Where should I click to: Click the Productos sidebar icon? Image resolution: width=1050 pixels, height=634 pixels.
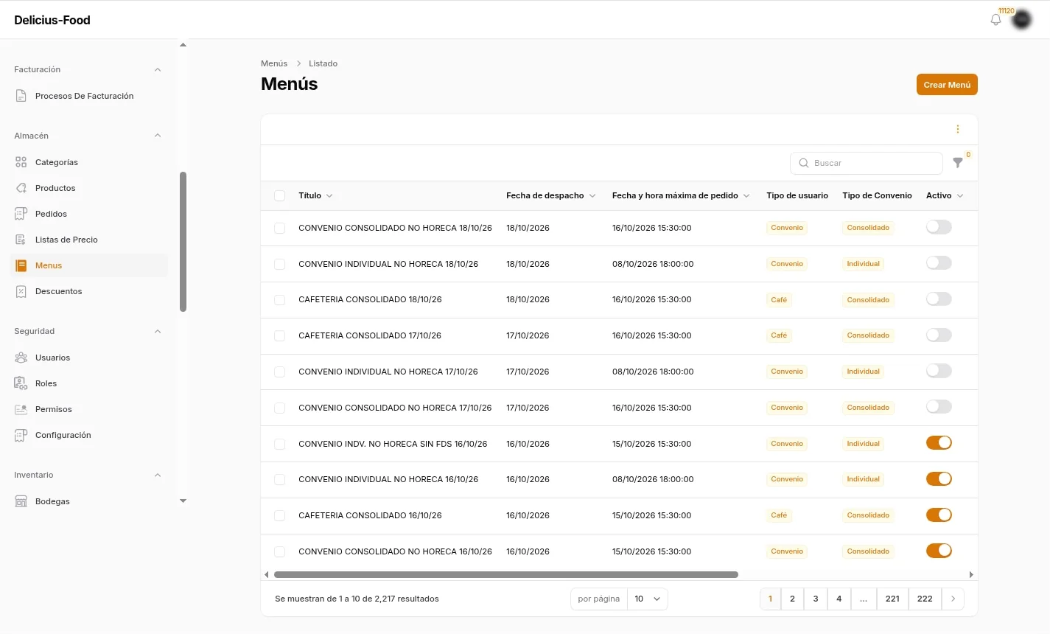coord(21,188)
